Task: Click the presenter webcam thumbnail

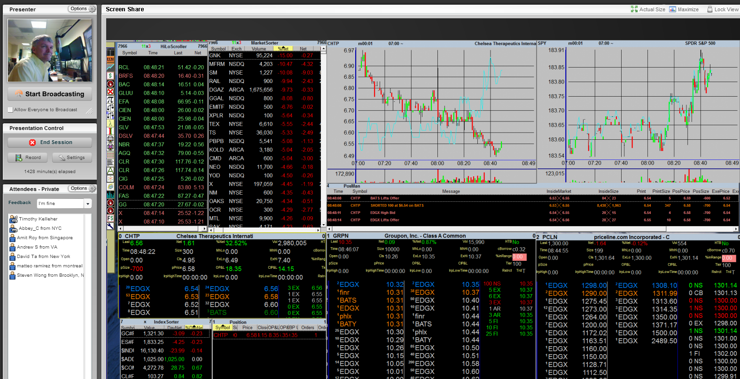Action: click(50, 51)
